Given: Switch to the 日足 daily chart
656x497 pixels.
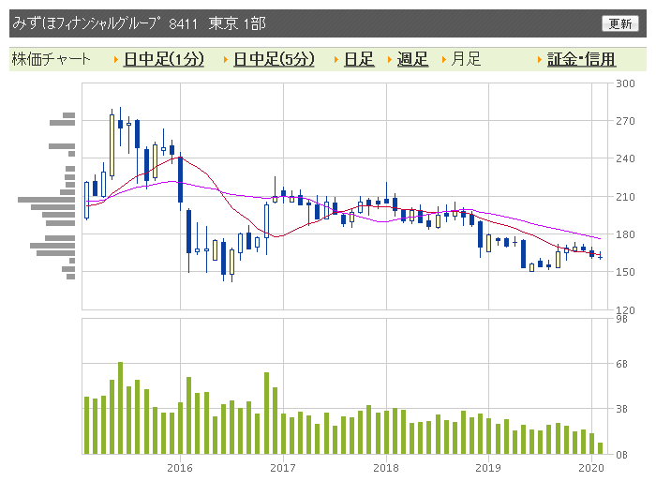Looking at the screenshot, I should (359, 59).
